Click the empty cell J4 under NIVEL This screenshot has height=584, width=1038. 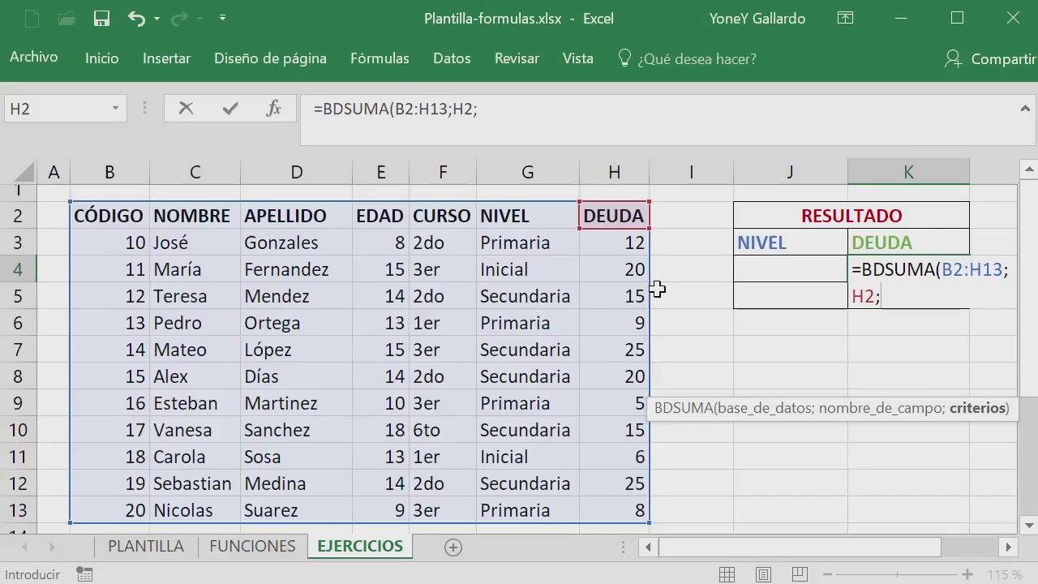pos(791,269)
